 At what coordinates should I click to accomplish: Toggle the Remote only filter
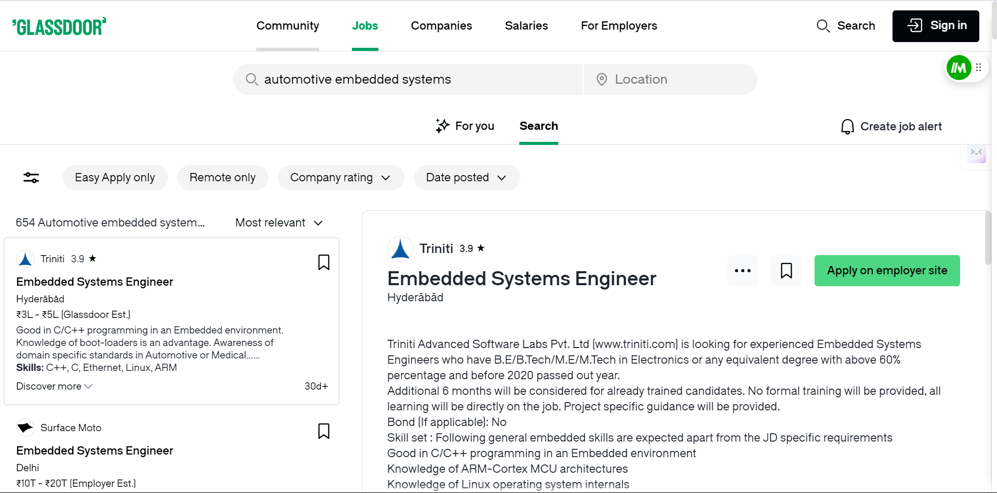222,178
